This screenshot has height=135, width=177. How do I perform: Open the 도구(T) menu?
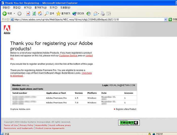[x=53, y=8]
